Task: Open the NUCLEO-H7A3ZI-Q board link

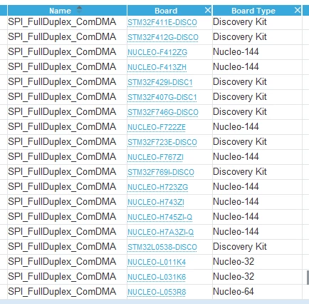Action: click(x=160, y=232)
